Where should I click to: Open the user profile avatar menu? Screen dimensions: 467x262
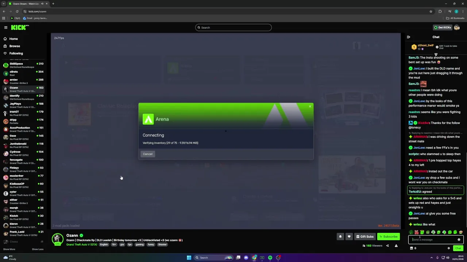[457, 28]
